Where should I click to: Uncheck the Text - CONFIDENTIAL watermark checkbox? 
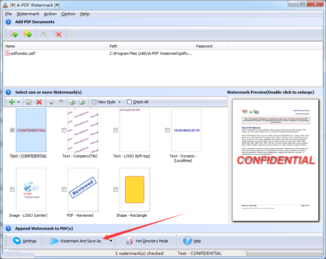tap(12, 130)
